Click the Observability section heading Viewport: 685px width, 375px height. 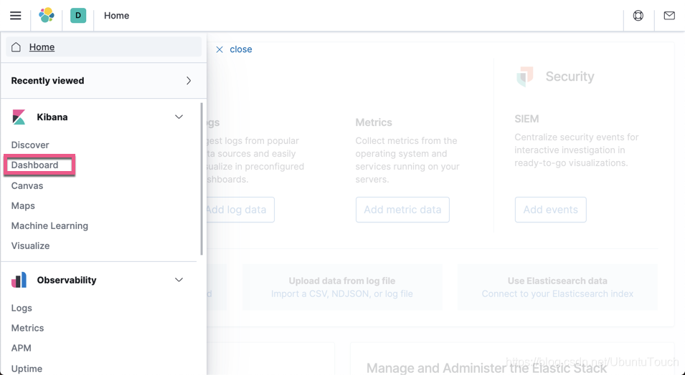click(x=67, y=280)
